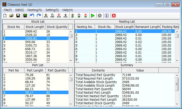The image size is (182, 109).
Task: Delete the part with the red X on the green bar
Action: pos(86,16)
